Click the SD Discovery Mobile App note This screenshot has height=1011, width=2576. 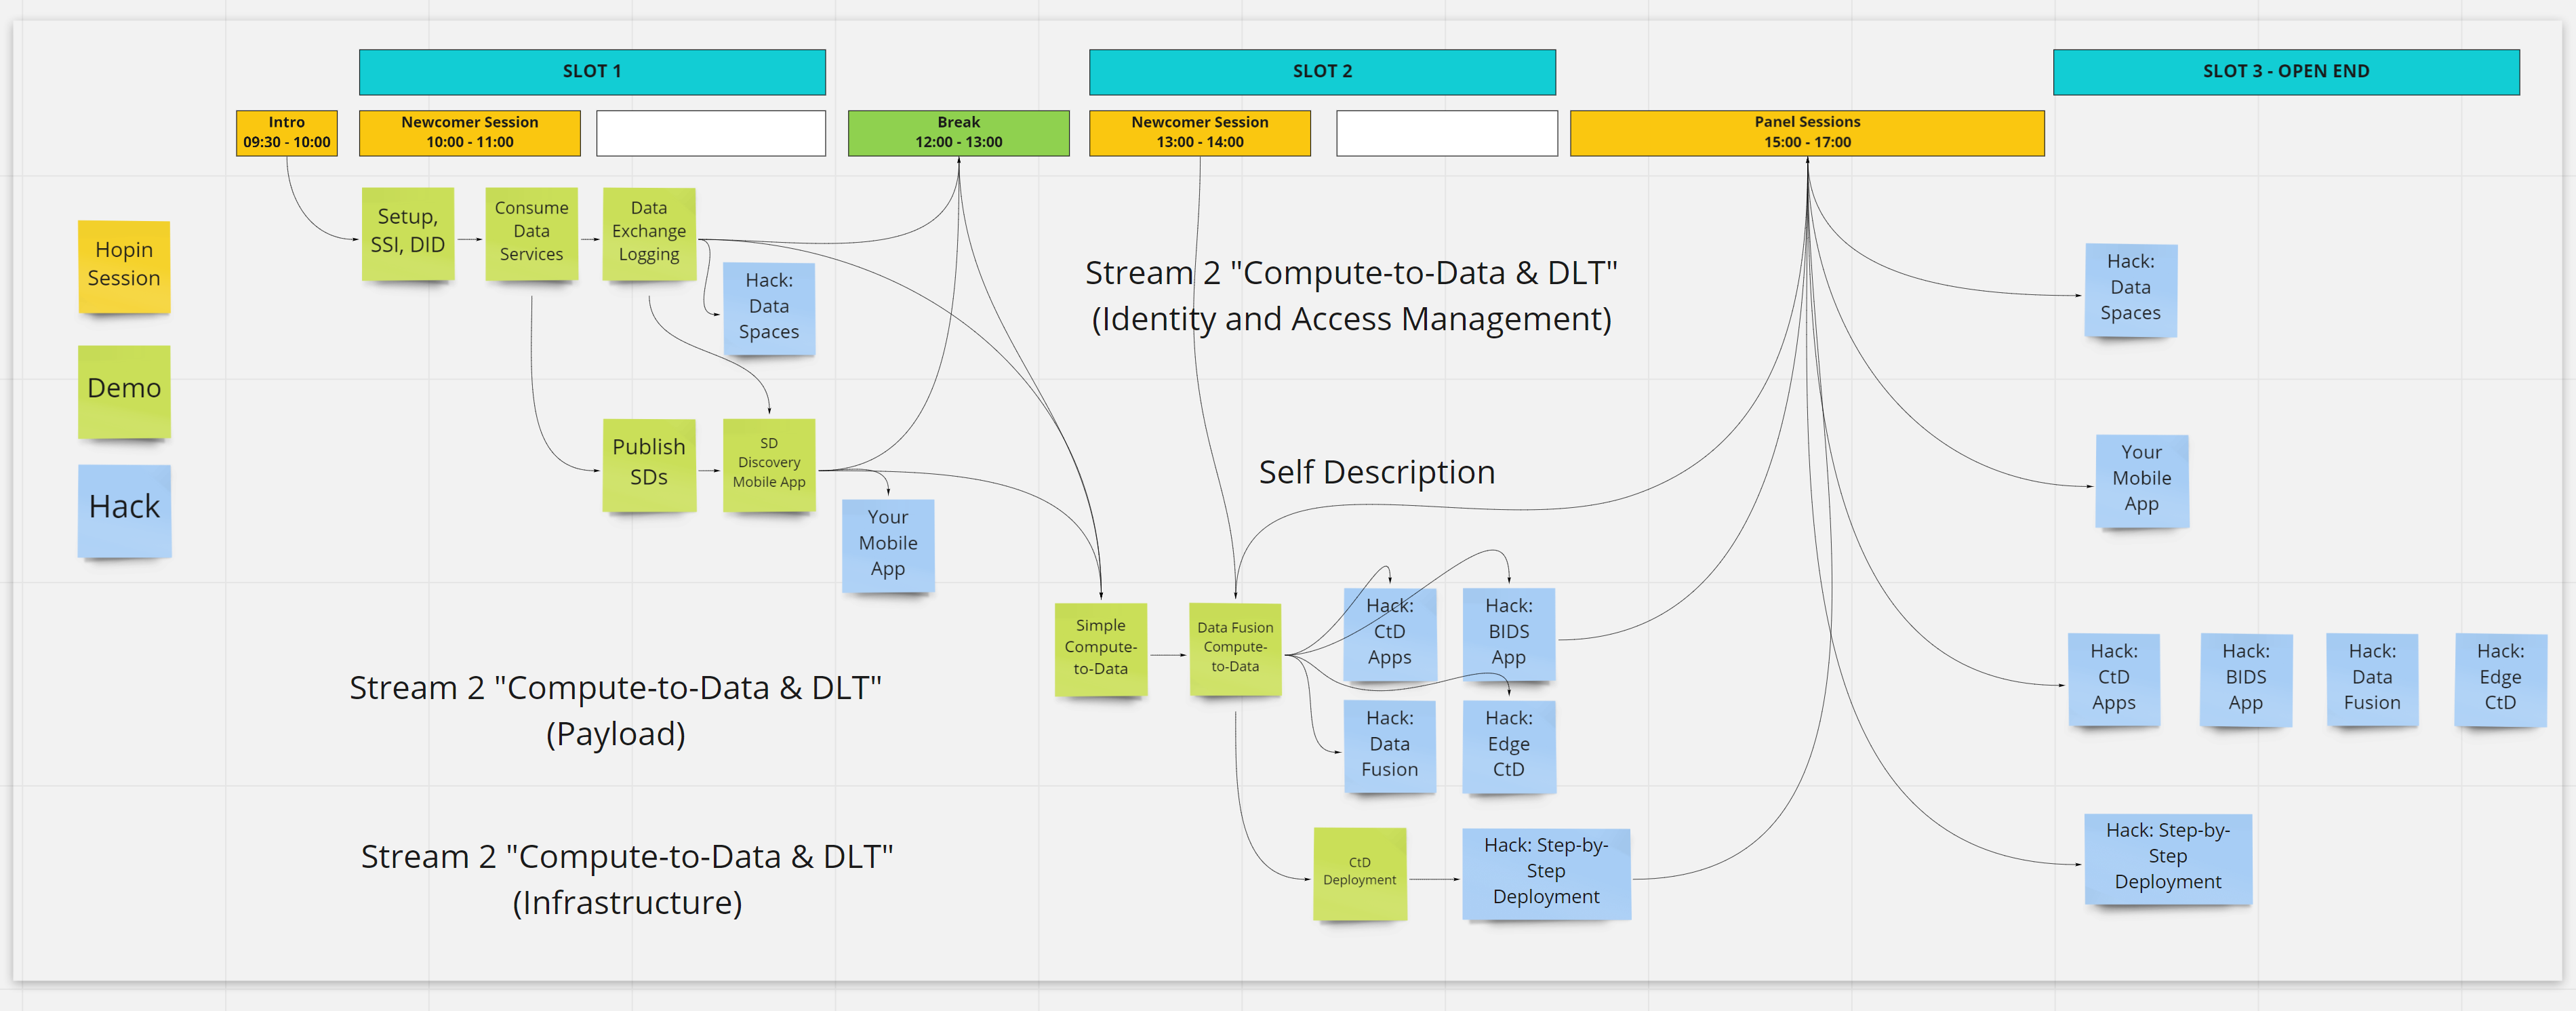[x=769, y=465]
